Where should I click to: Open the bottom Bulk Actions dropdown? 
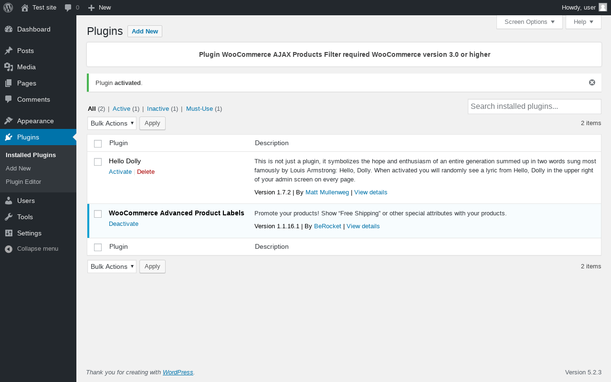click(x=112, y=266)
